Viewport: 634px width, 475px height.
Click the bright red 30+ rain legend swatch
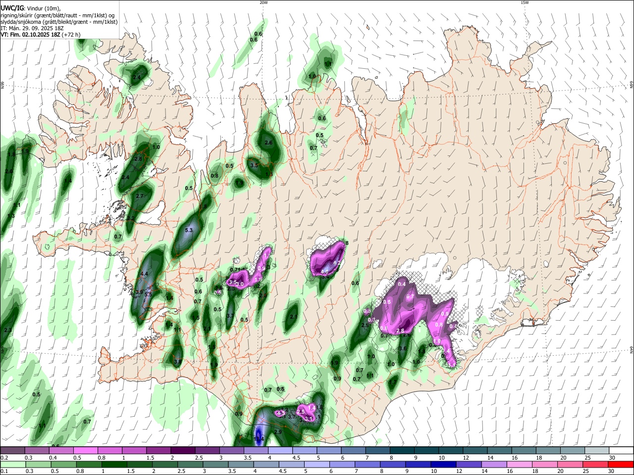(x=621, y=465)
